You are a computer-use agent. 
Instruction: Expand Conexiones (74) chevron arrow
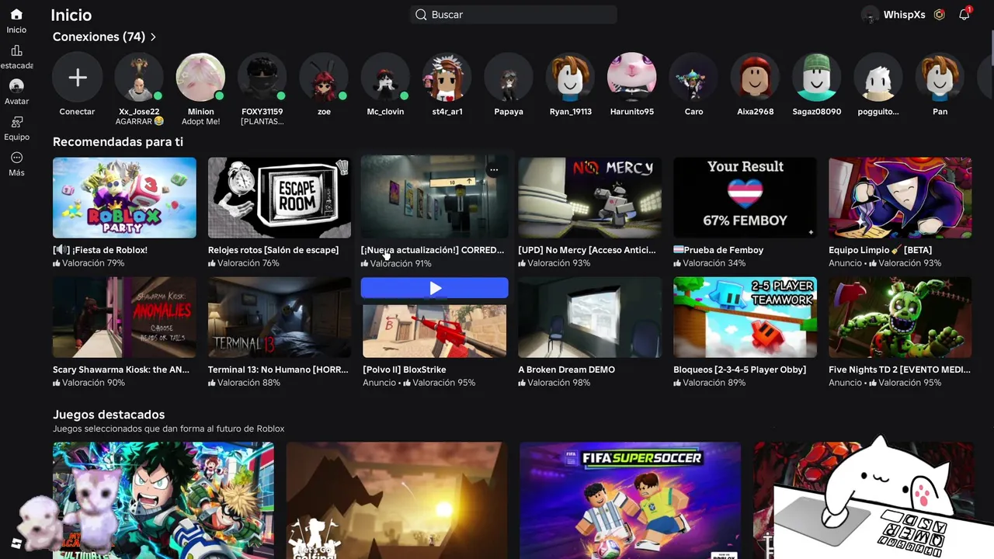(x=153, y=36)
